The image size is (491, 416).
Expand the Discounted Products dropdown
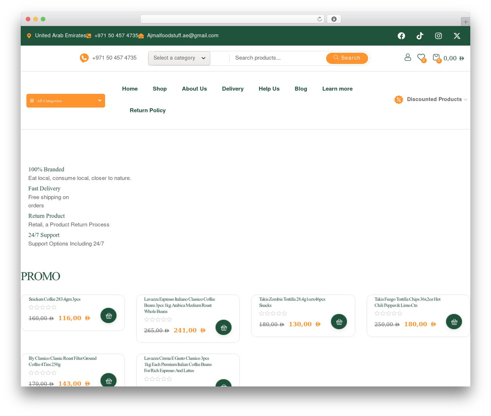pyautogui.click(x=431, y=99)
